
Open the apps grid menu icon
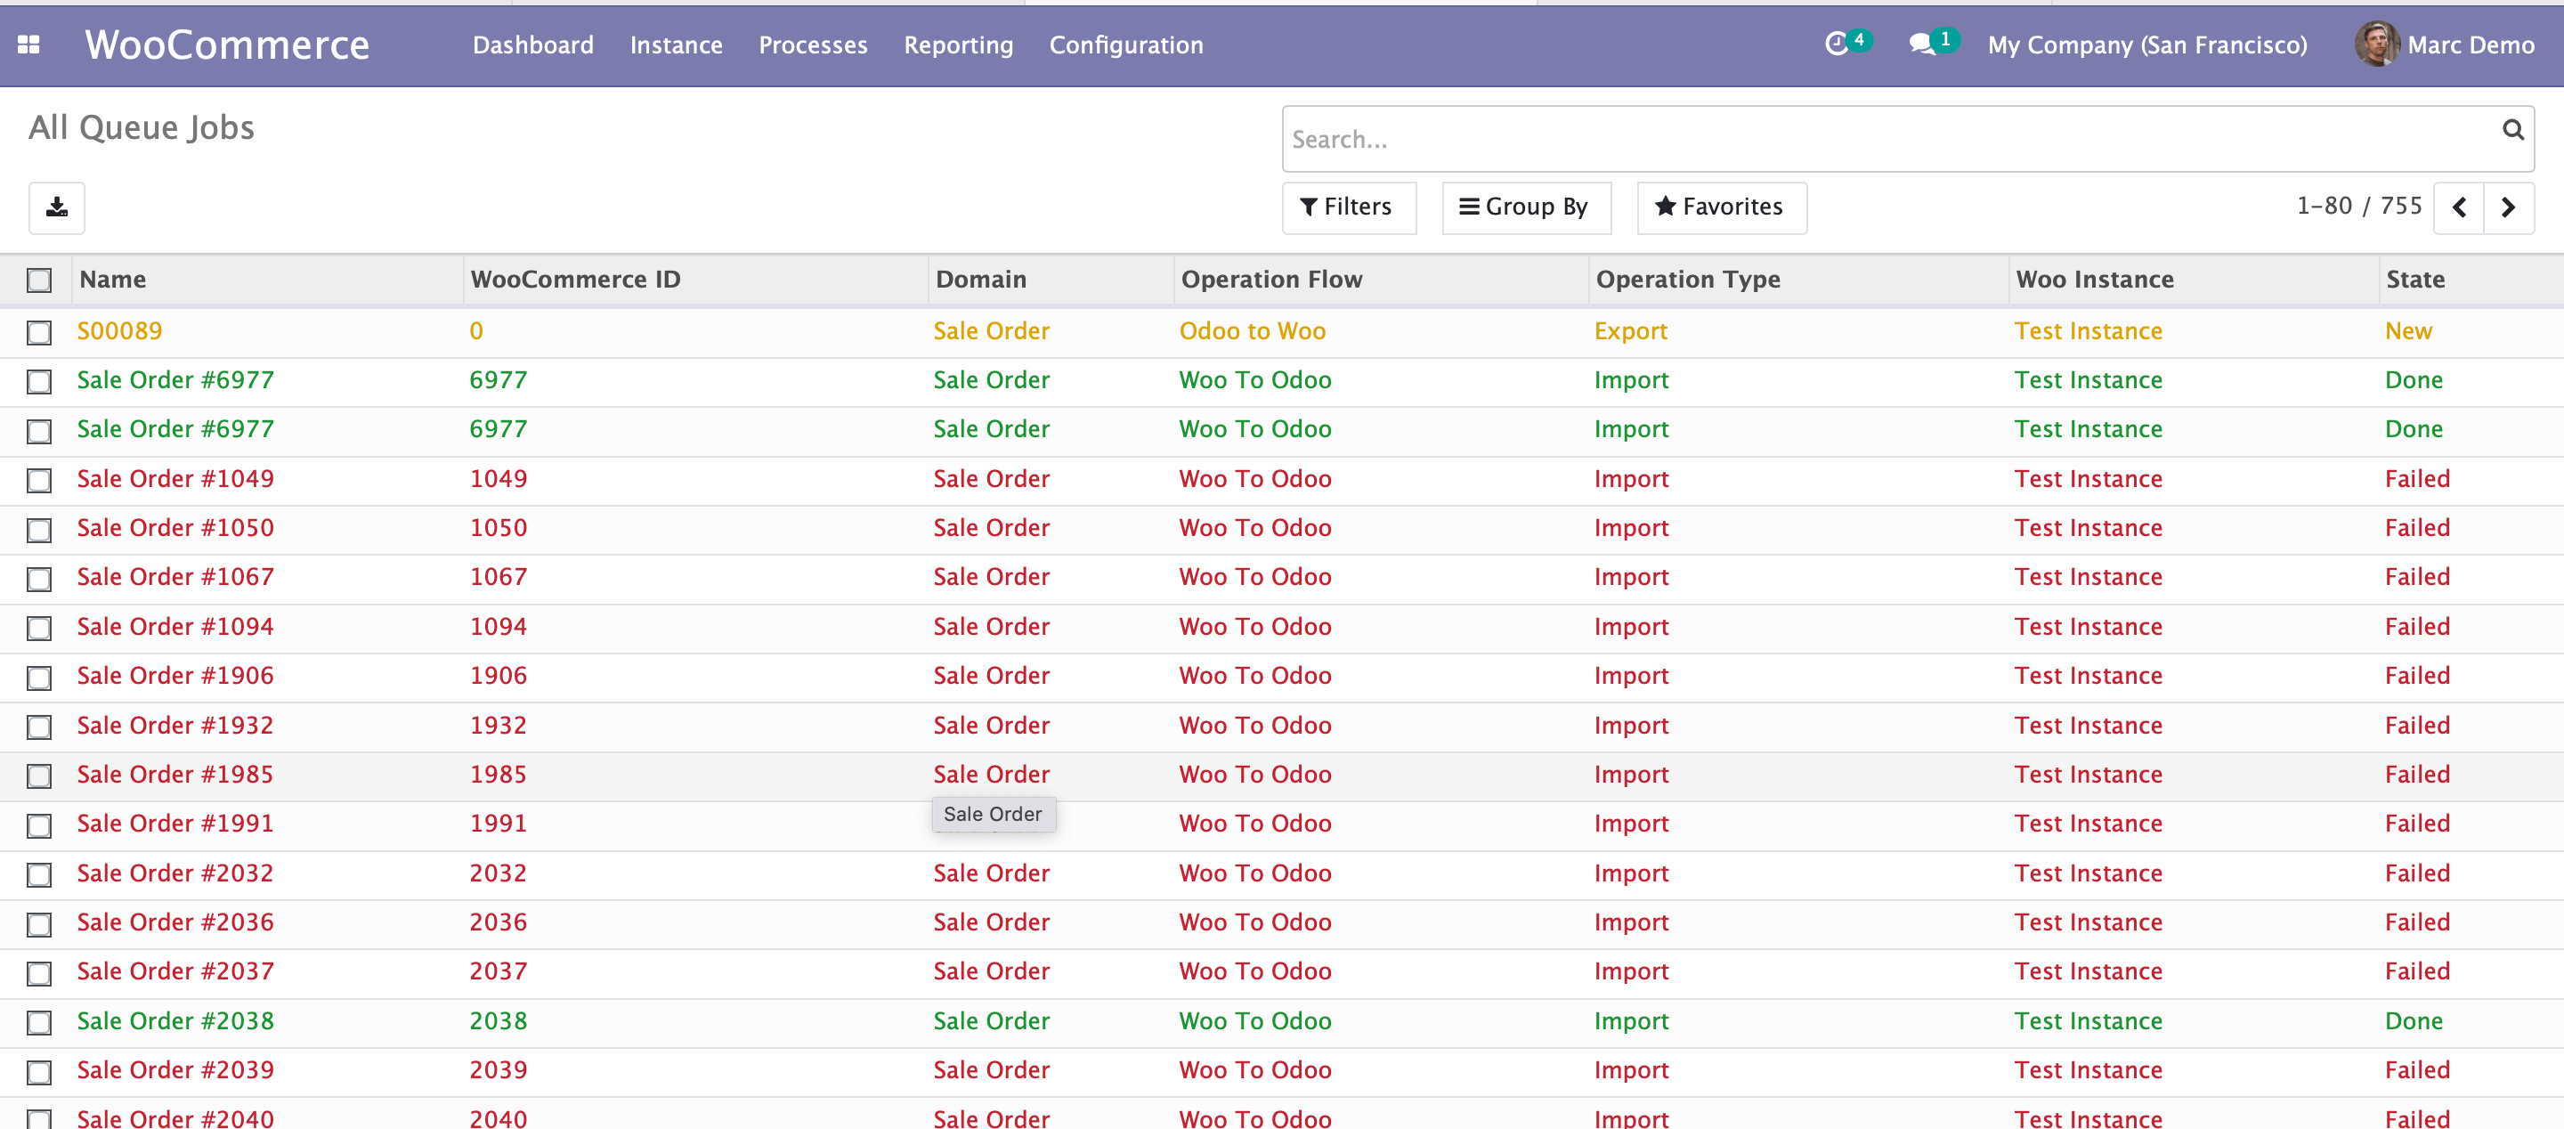pyautogui.click(x=28, y=45)
